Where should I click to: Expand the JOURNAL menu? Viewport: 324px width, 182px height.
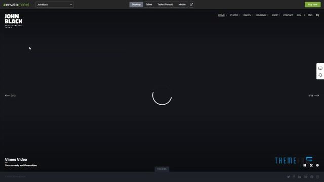pyautogui.click(x=262, y=15)
